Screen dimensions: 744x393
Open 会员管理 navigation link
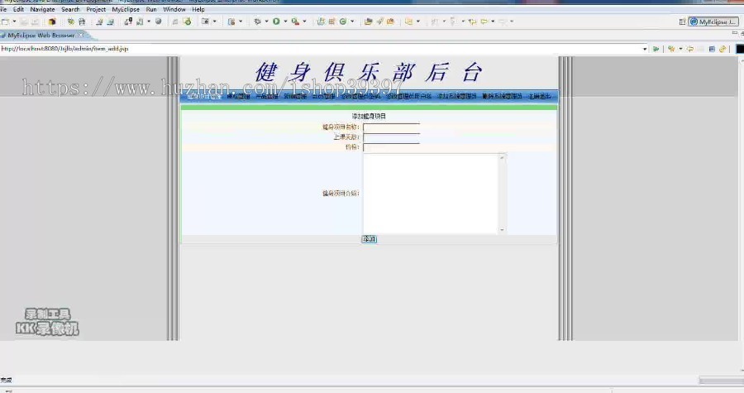tap(323, 96)
